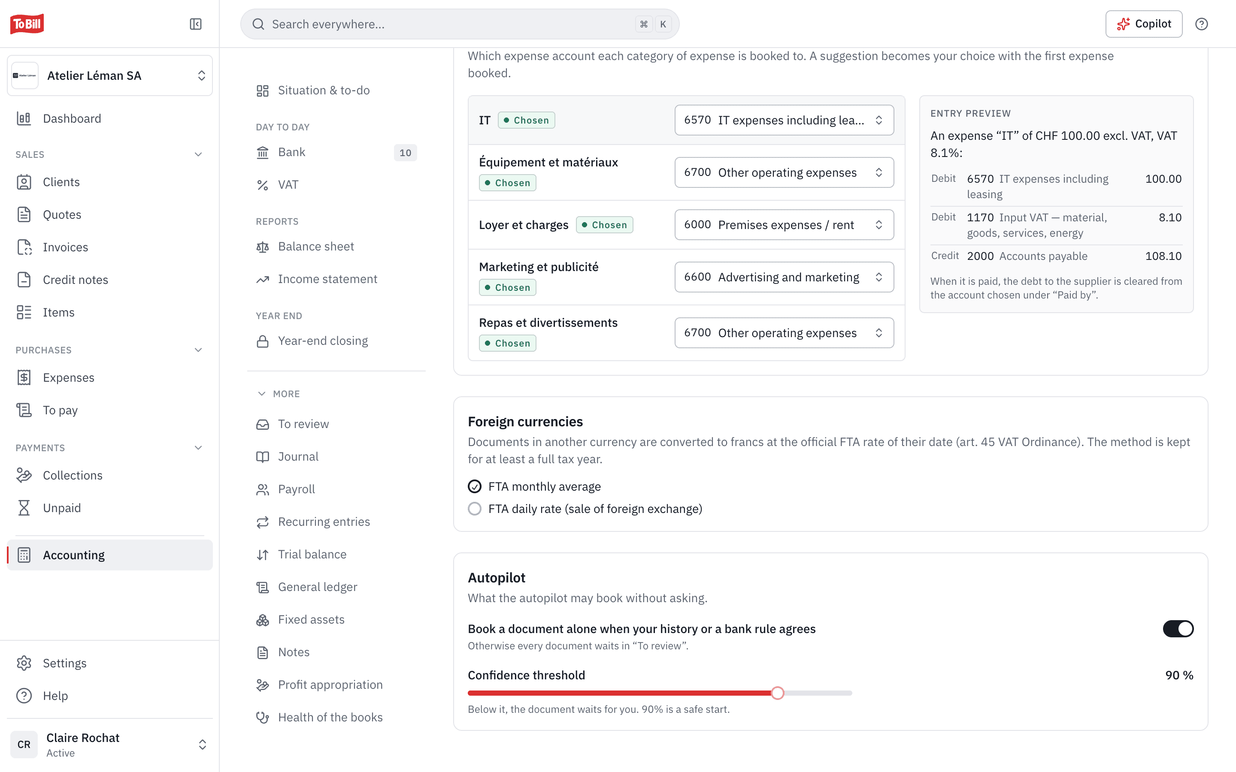Go to Situation & to-do
This screenshot has height=772, width=1236.
[336, 90]
